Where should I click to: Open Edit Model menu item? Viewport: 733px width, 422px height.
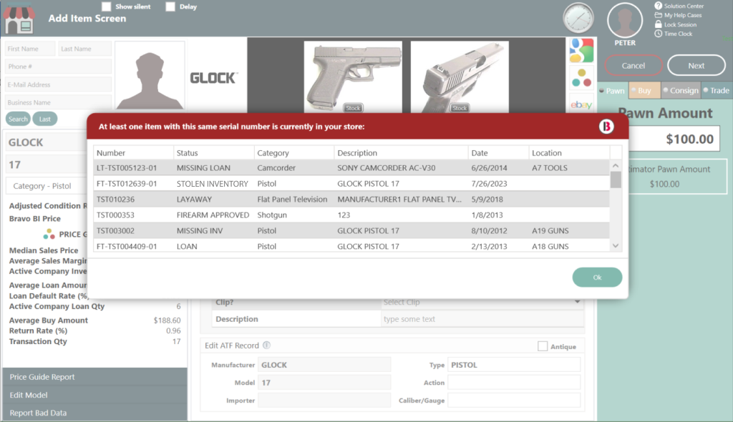[95, 395]
